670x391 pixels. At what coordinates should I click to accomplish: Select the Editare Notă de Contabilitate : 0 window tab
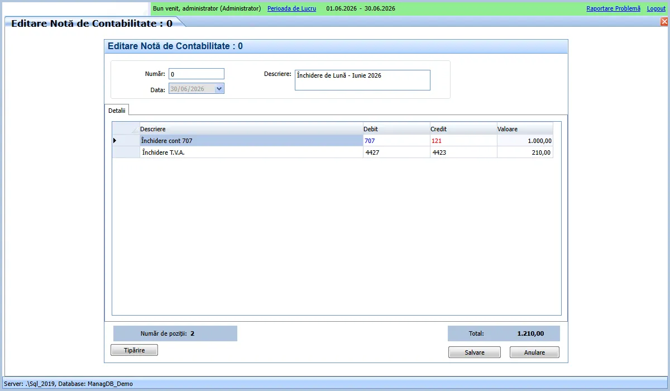(92, 23)
